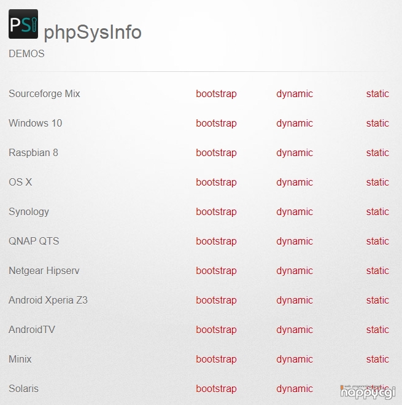Open the OS X bootstrap demo
Screen dimensions: 402x405
(x=216, y=183)
